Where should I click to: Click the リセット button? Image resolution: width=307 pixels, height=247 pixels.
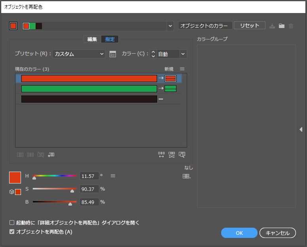[x=249, y=25]
